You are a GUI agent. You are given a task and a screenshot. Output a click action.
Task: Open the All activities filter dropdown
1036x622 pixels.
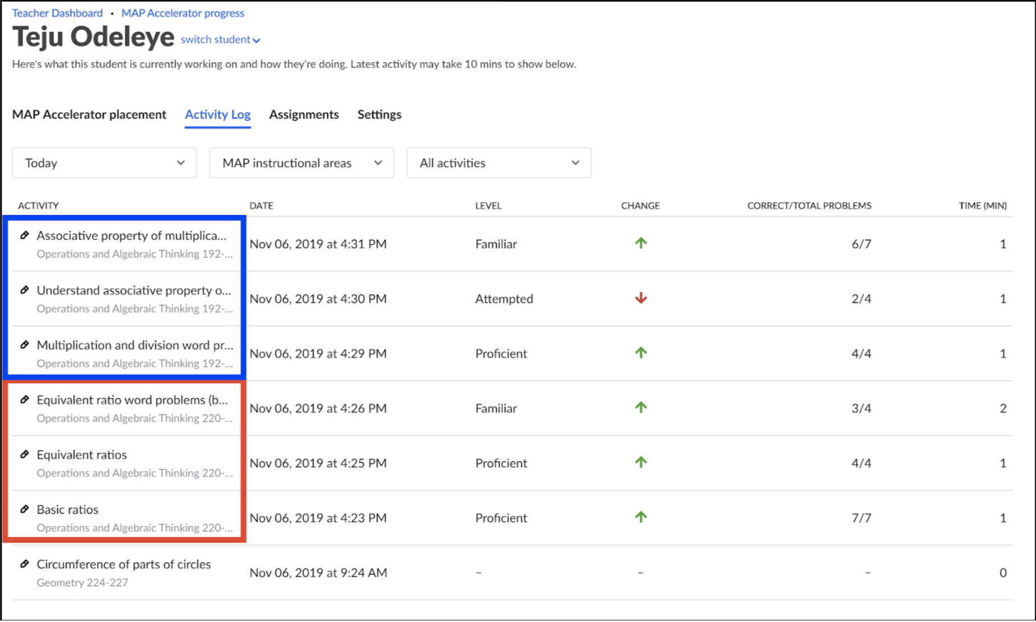coord(499,163)
